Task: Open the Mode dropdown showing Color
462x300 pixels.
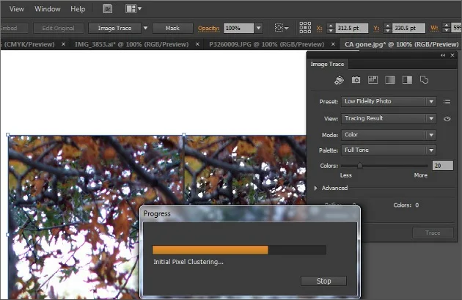Action: pos(389,135)
